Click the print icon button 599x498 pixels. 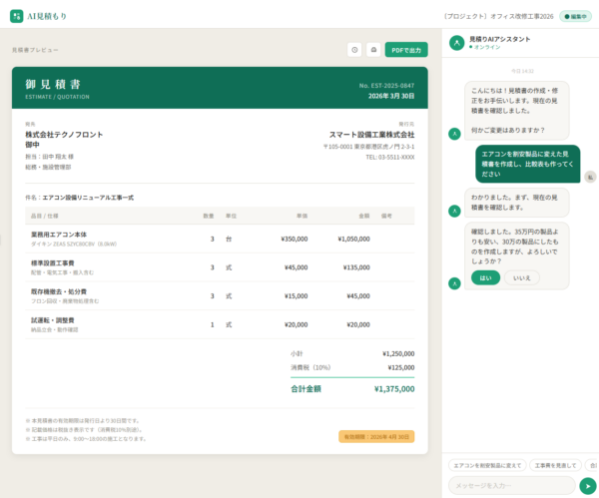point(373,49)
